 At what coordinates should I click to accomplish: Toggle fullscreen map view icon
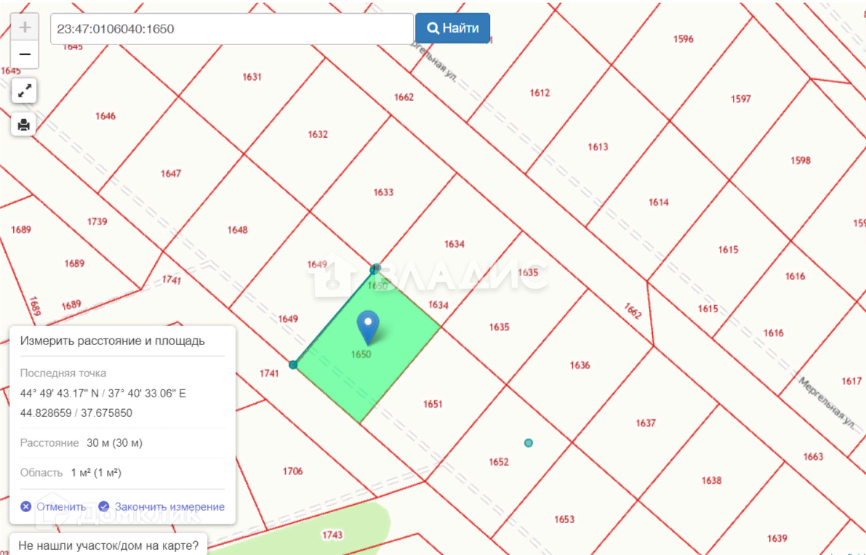[x=24, y=91]
